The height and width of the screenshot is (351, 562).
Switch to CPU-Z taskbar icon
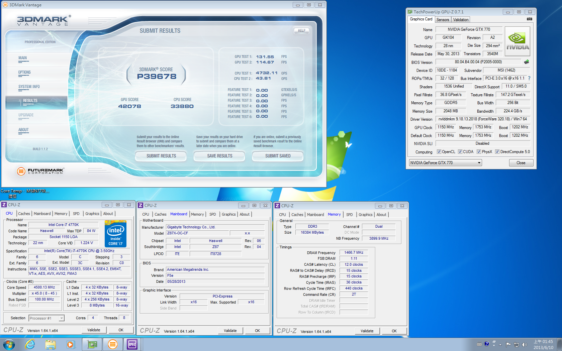coord(132,344)
